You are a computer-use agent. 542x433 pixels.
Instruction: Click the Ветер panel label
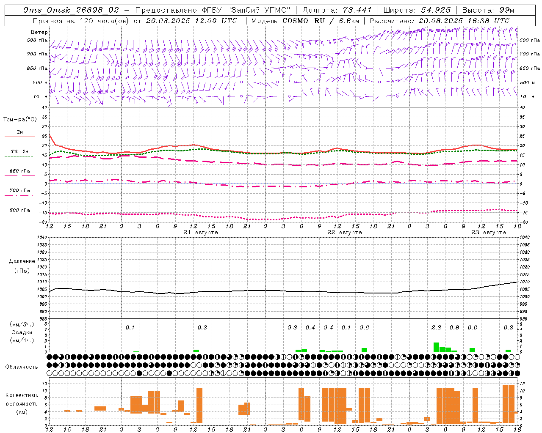39,32
